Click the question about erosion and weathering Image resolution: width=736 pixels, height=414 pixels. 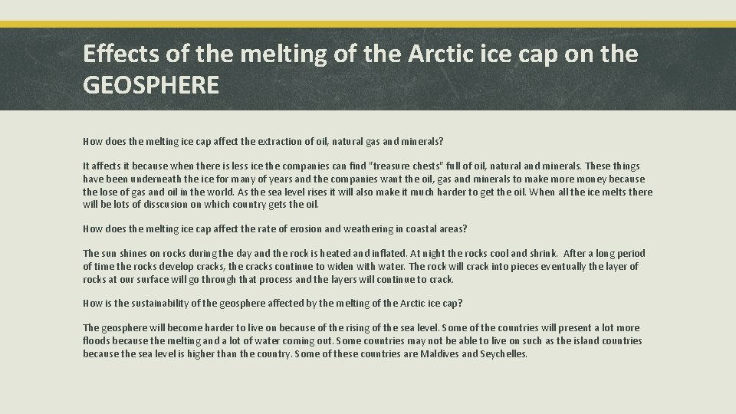(274, 228)
